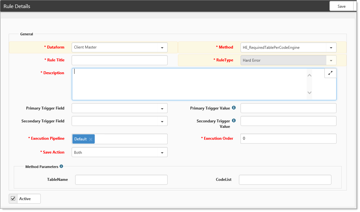
Task: Expand the Secondary Trigger Field dropdown
Action: 162,121
